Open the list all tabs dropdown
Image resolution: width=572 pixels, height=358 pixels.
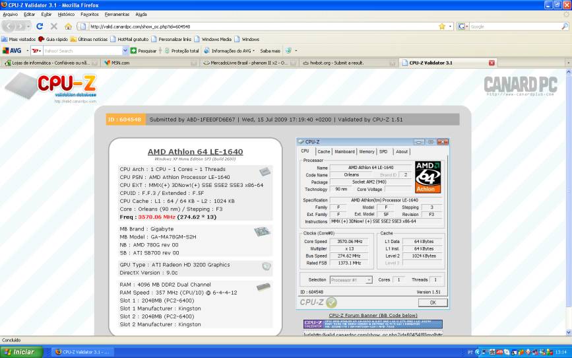click(568, 63)
